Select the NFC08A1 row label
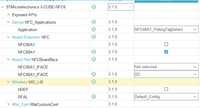The height and width of the screenshot is (108, 200). 26,52
